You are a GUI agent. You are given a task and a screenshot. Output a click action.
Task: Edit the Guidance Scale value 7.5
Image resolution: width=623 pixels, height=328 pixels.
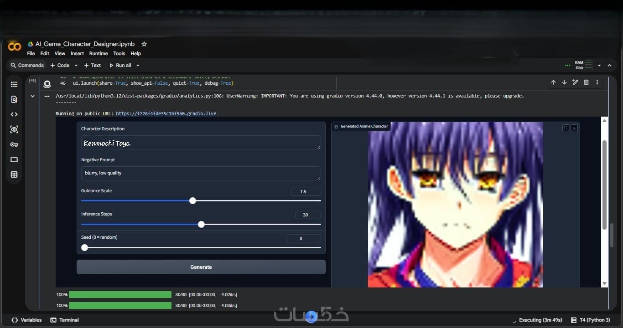(x=306, y=192)
